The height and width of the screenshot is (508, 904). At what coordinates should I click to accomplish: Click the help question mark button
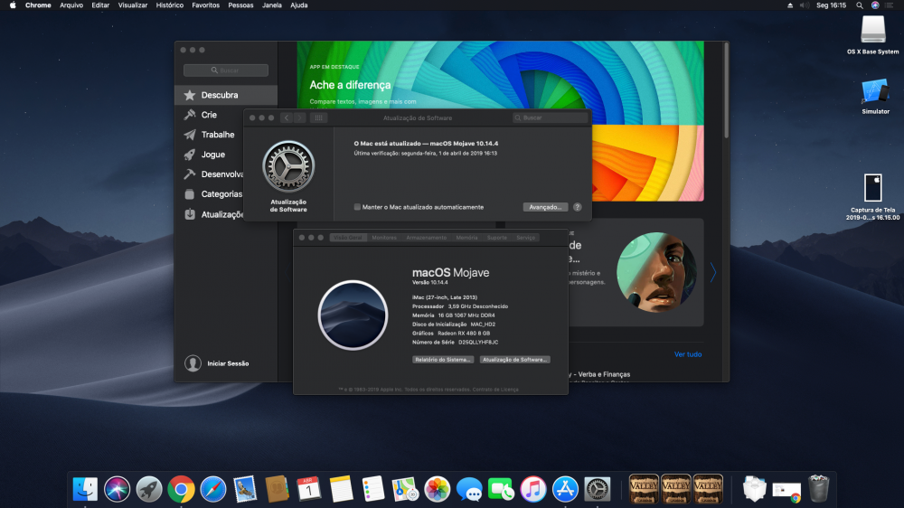point(577,207)
